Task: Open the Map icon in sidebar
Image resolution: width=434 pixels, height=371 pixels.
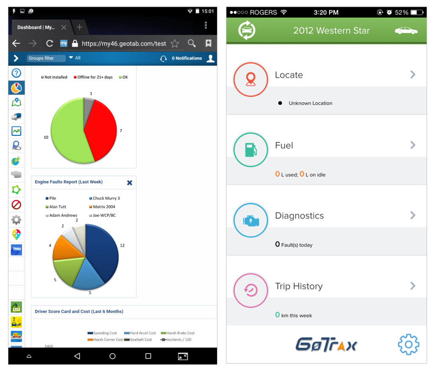Action: 17,102
